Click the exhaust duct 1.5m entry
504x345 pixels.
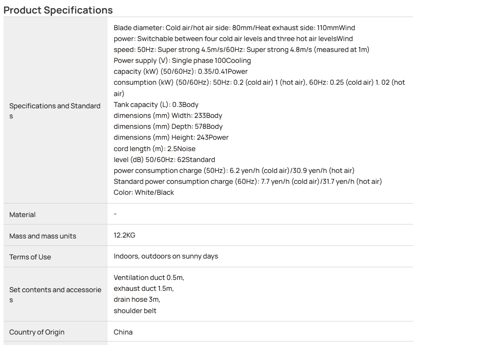point(143,289)
